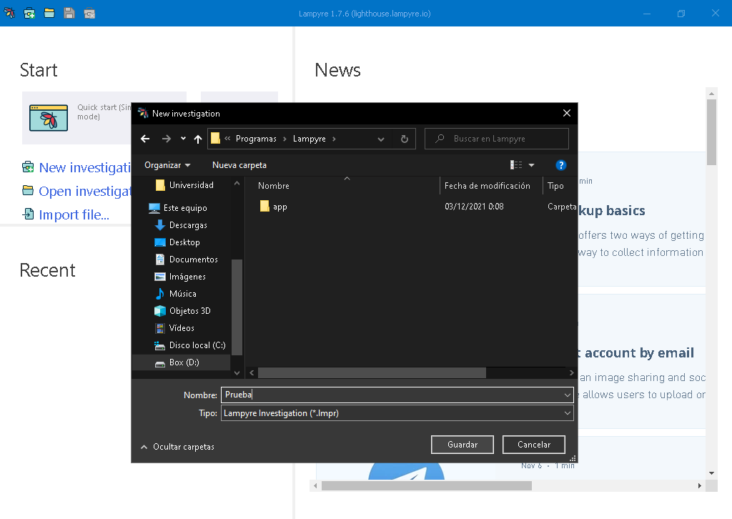
Task: Go back with the dialog's back arrow
Action: [x=145, y=139]
